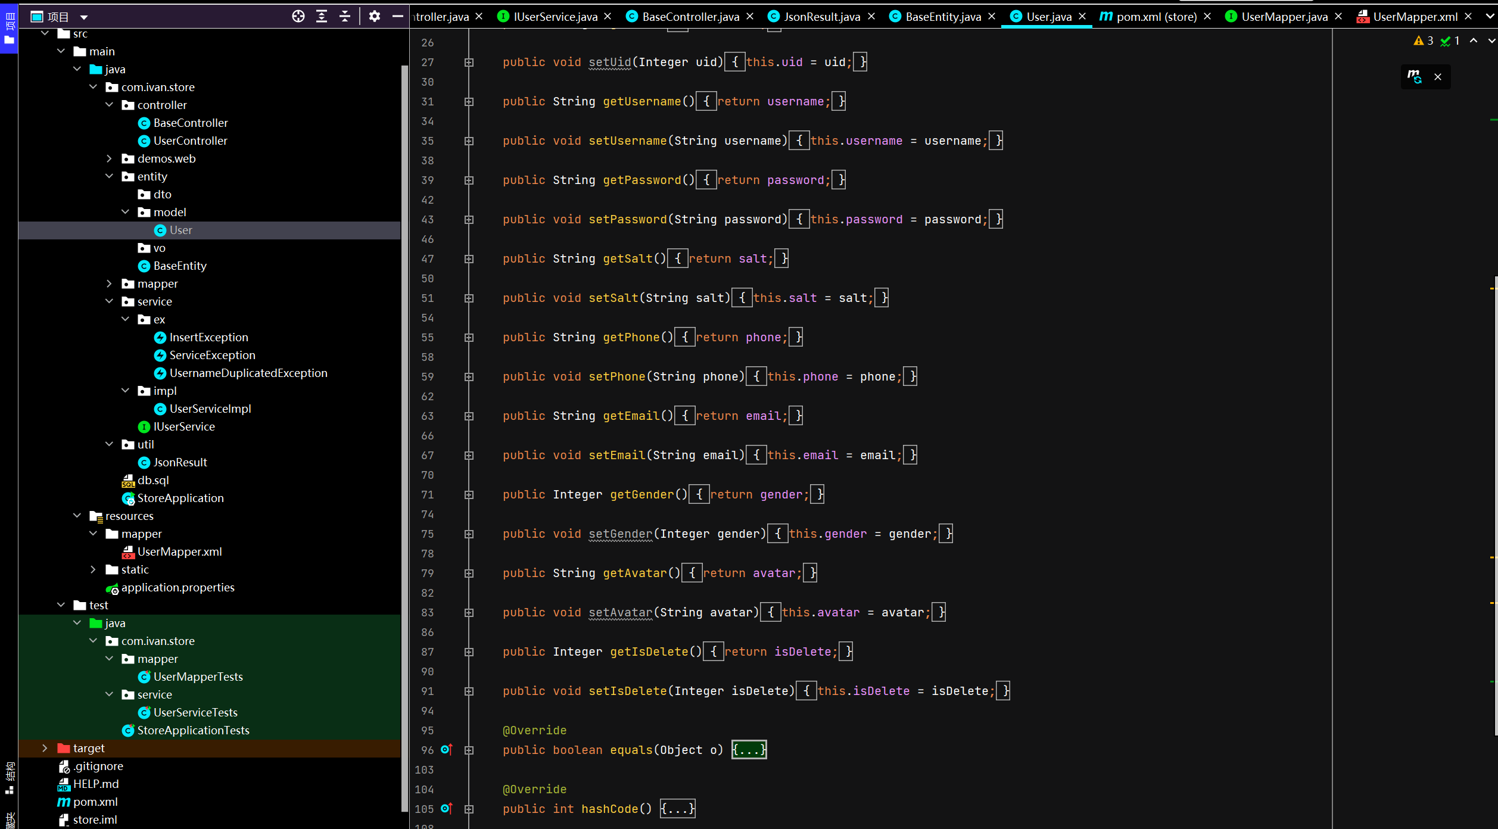Select UserServiceTests class
Viewport: 1498px width, 829px height.
coord(195,712)
